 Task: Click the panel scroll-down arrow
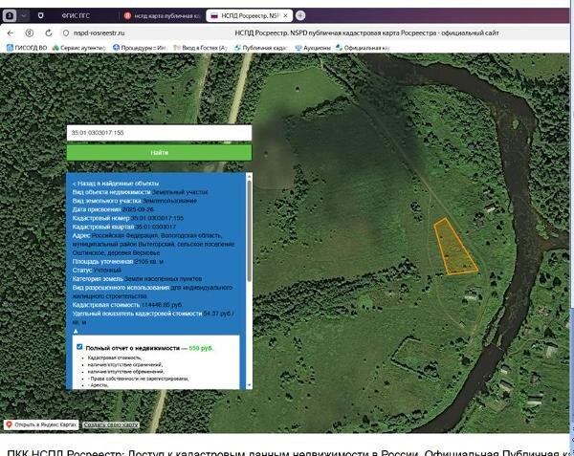[250, 385]
